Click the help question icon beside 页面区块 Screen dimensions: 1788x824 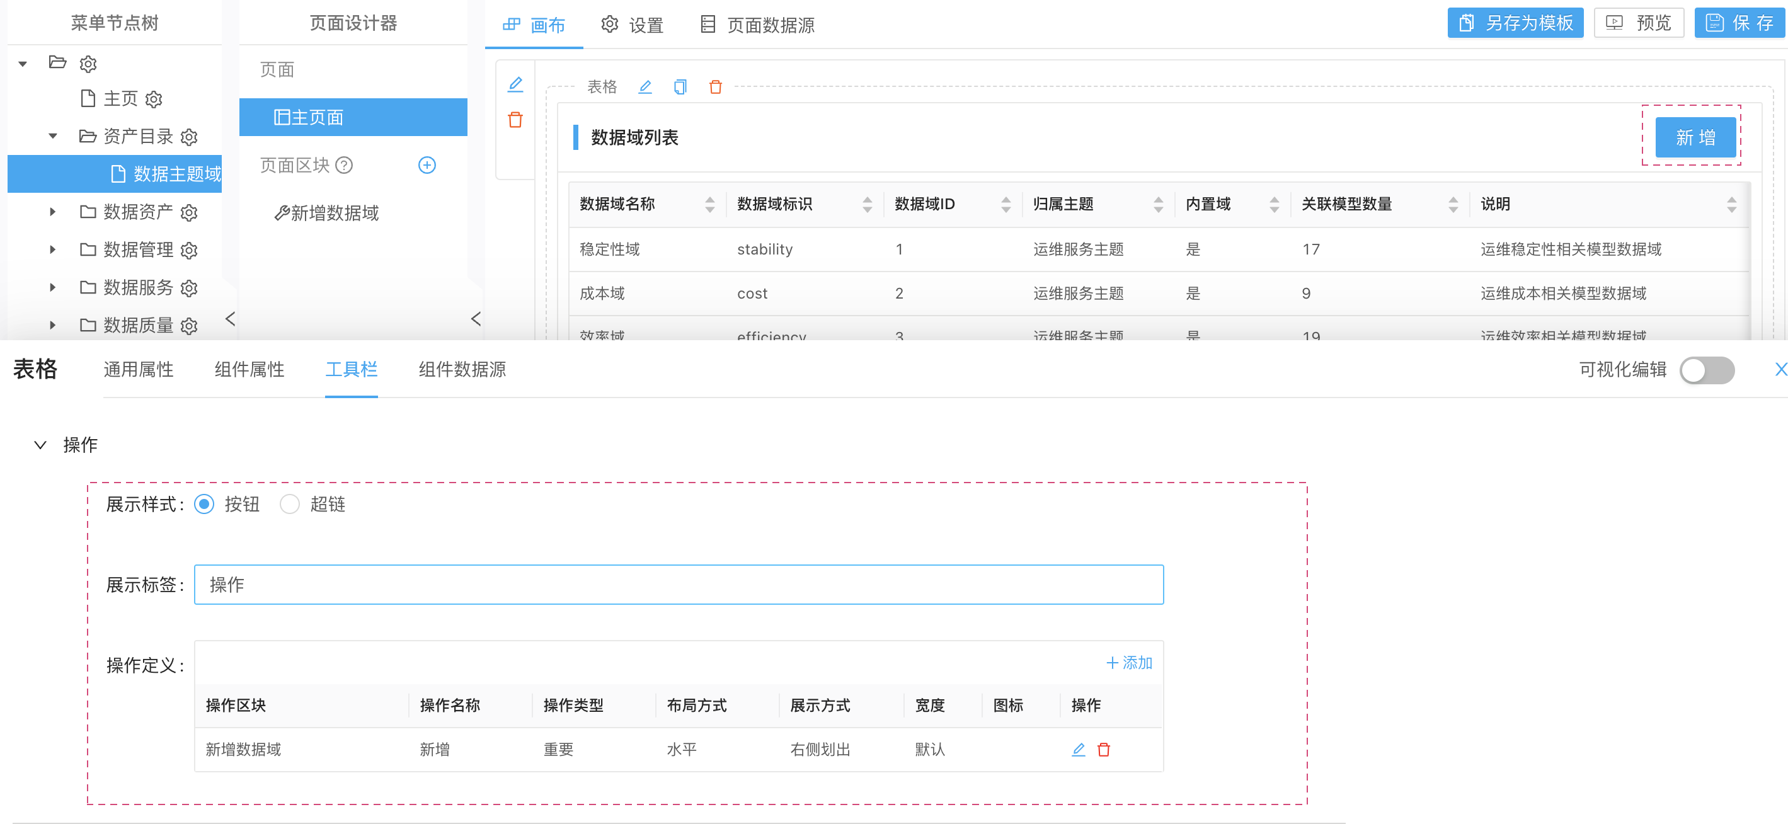343,165
